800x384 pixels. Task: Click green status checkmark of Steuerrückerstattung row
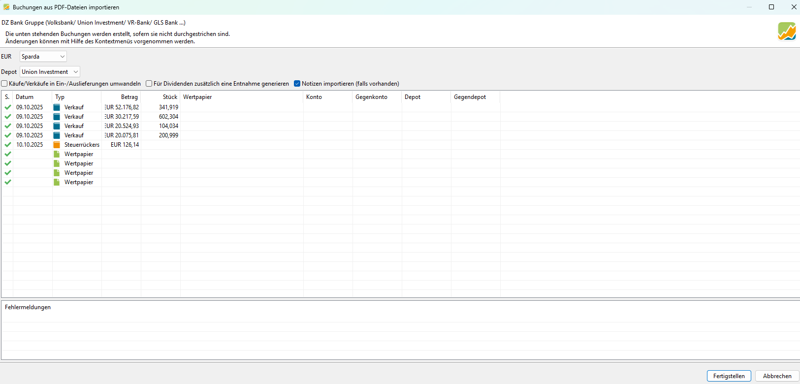[x=8, y=145]
